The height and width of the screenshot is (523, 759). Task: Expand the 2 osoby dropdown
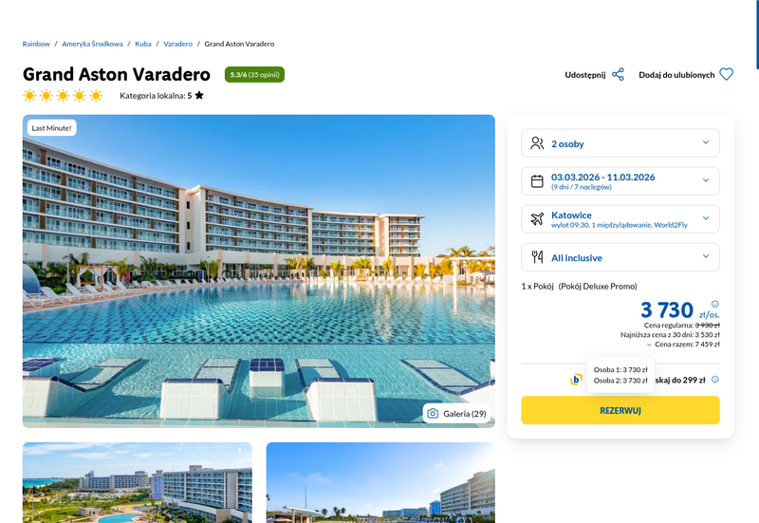(x=620, y=143)
